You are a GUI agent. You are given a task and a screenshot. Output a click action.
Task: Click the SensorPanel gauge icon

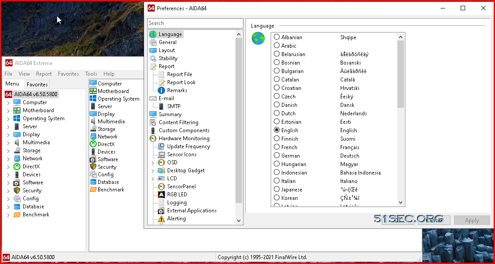click(x=161, y=187)
